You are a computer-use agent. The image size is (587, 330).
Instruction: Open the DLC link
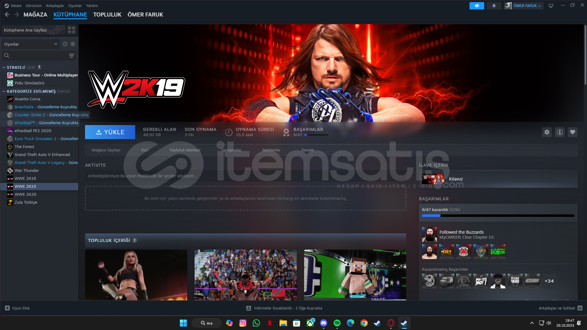pyautogui.click(x=145, y=150)
